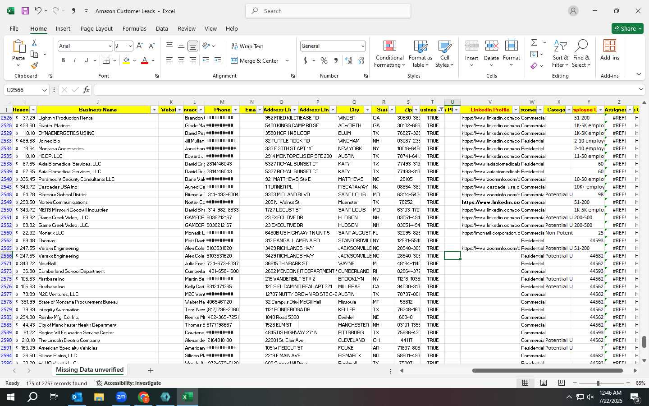Toggle Wrap Text

coord(247,46)
